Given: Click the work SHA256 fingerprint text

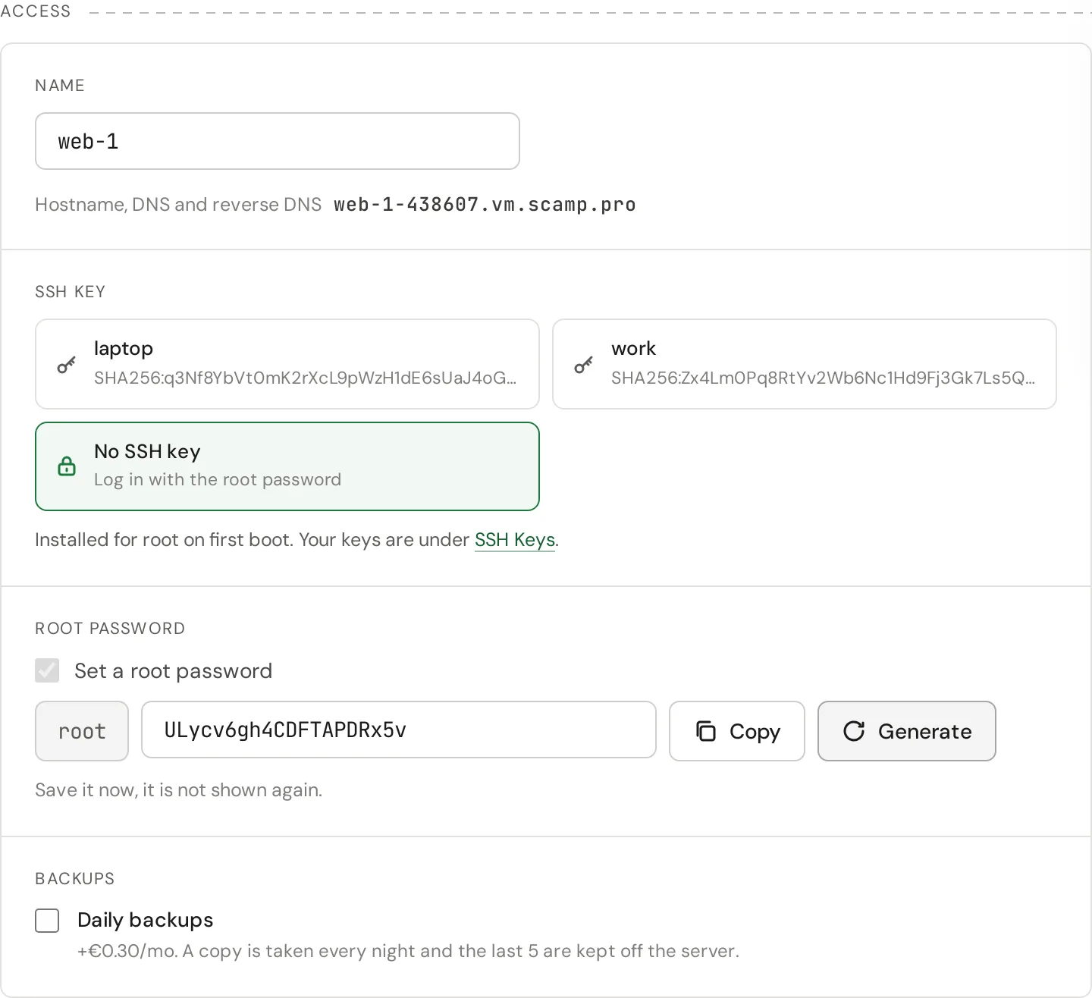Looking at the screenshot, I should pyautogui.click(x=823, y=378).
